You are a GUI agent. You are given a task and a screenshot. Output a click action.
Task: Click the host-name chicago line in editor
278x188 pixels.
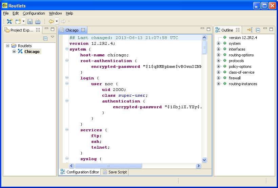coord(104,55)
